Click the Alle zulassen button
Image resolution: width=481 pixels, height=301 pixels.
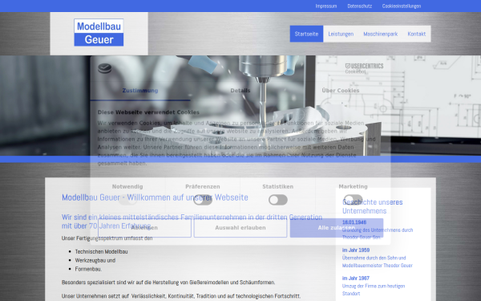pyautogui.click(x=337, y=228)
